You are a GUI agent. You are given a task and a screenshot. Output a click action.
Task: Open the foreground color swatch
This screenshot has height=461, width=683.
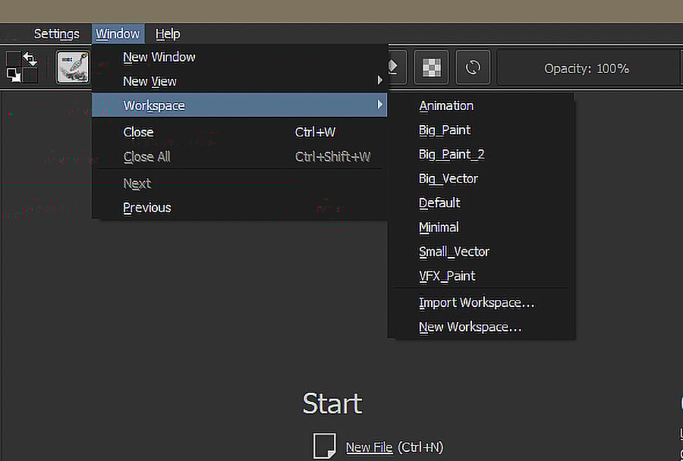pos(13,59)
